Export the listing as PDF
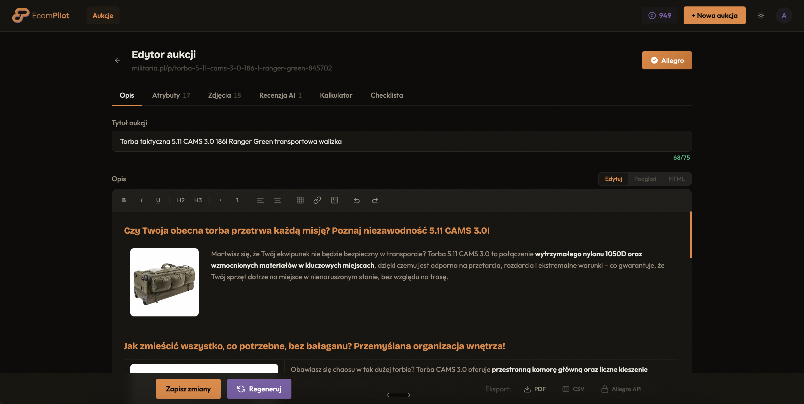Screen dimensions: 804x404 point(535,389)
